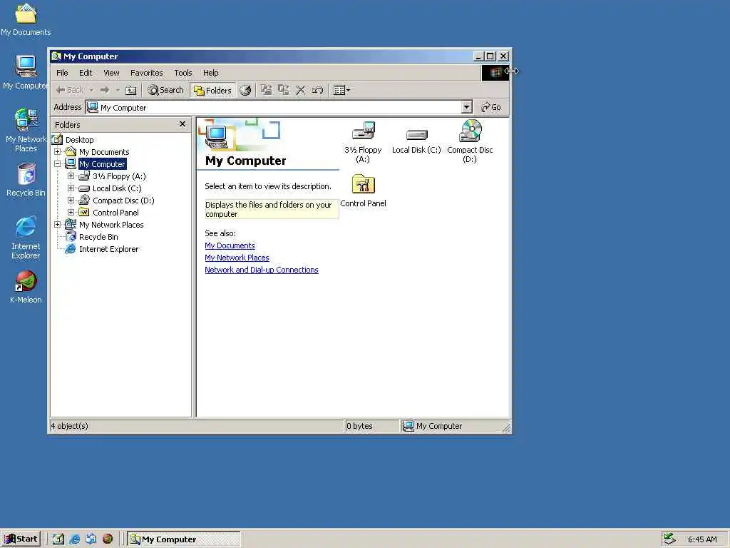Image resolution: width=730 pixels, height=548 pixels.
Task: Expand My Documents in the folder tree
Action: [x=57, y=151]
